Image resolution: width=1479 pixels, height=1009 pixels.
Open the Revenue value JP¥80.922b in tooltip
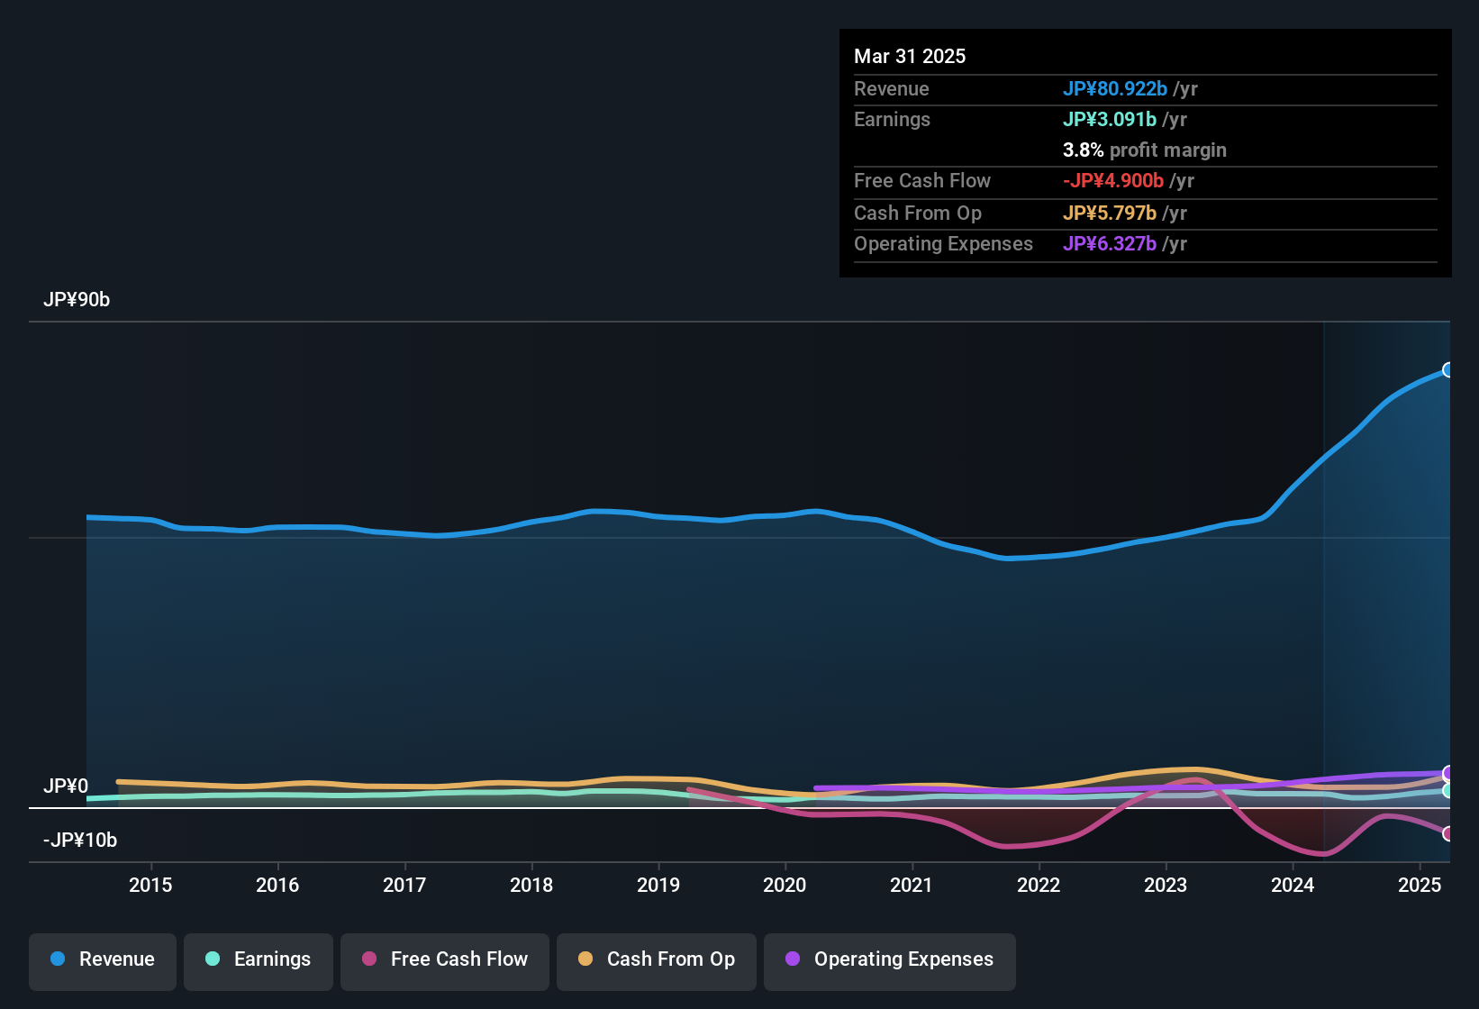1116,89
